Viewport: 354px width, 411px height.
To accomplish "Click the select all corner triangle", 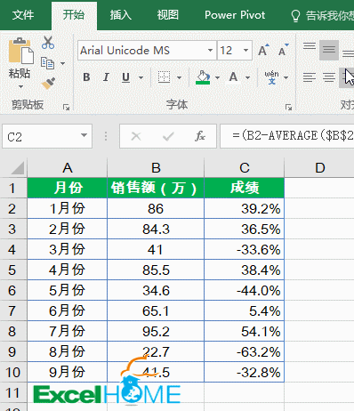I will click(x=17, y=168).
